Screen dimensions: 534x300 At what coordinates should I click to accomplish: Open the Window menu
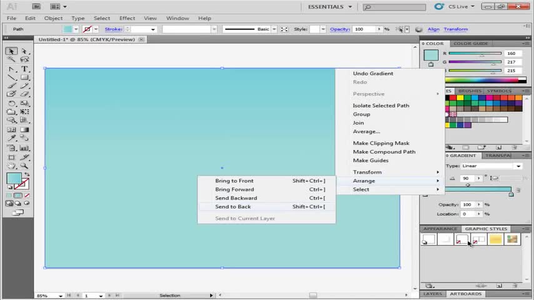(178, 18)
